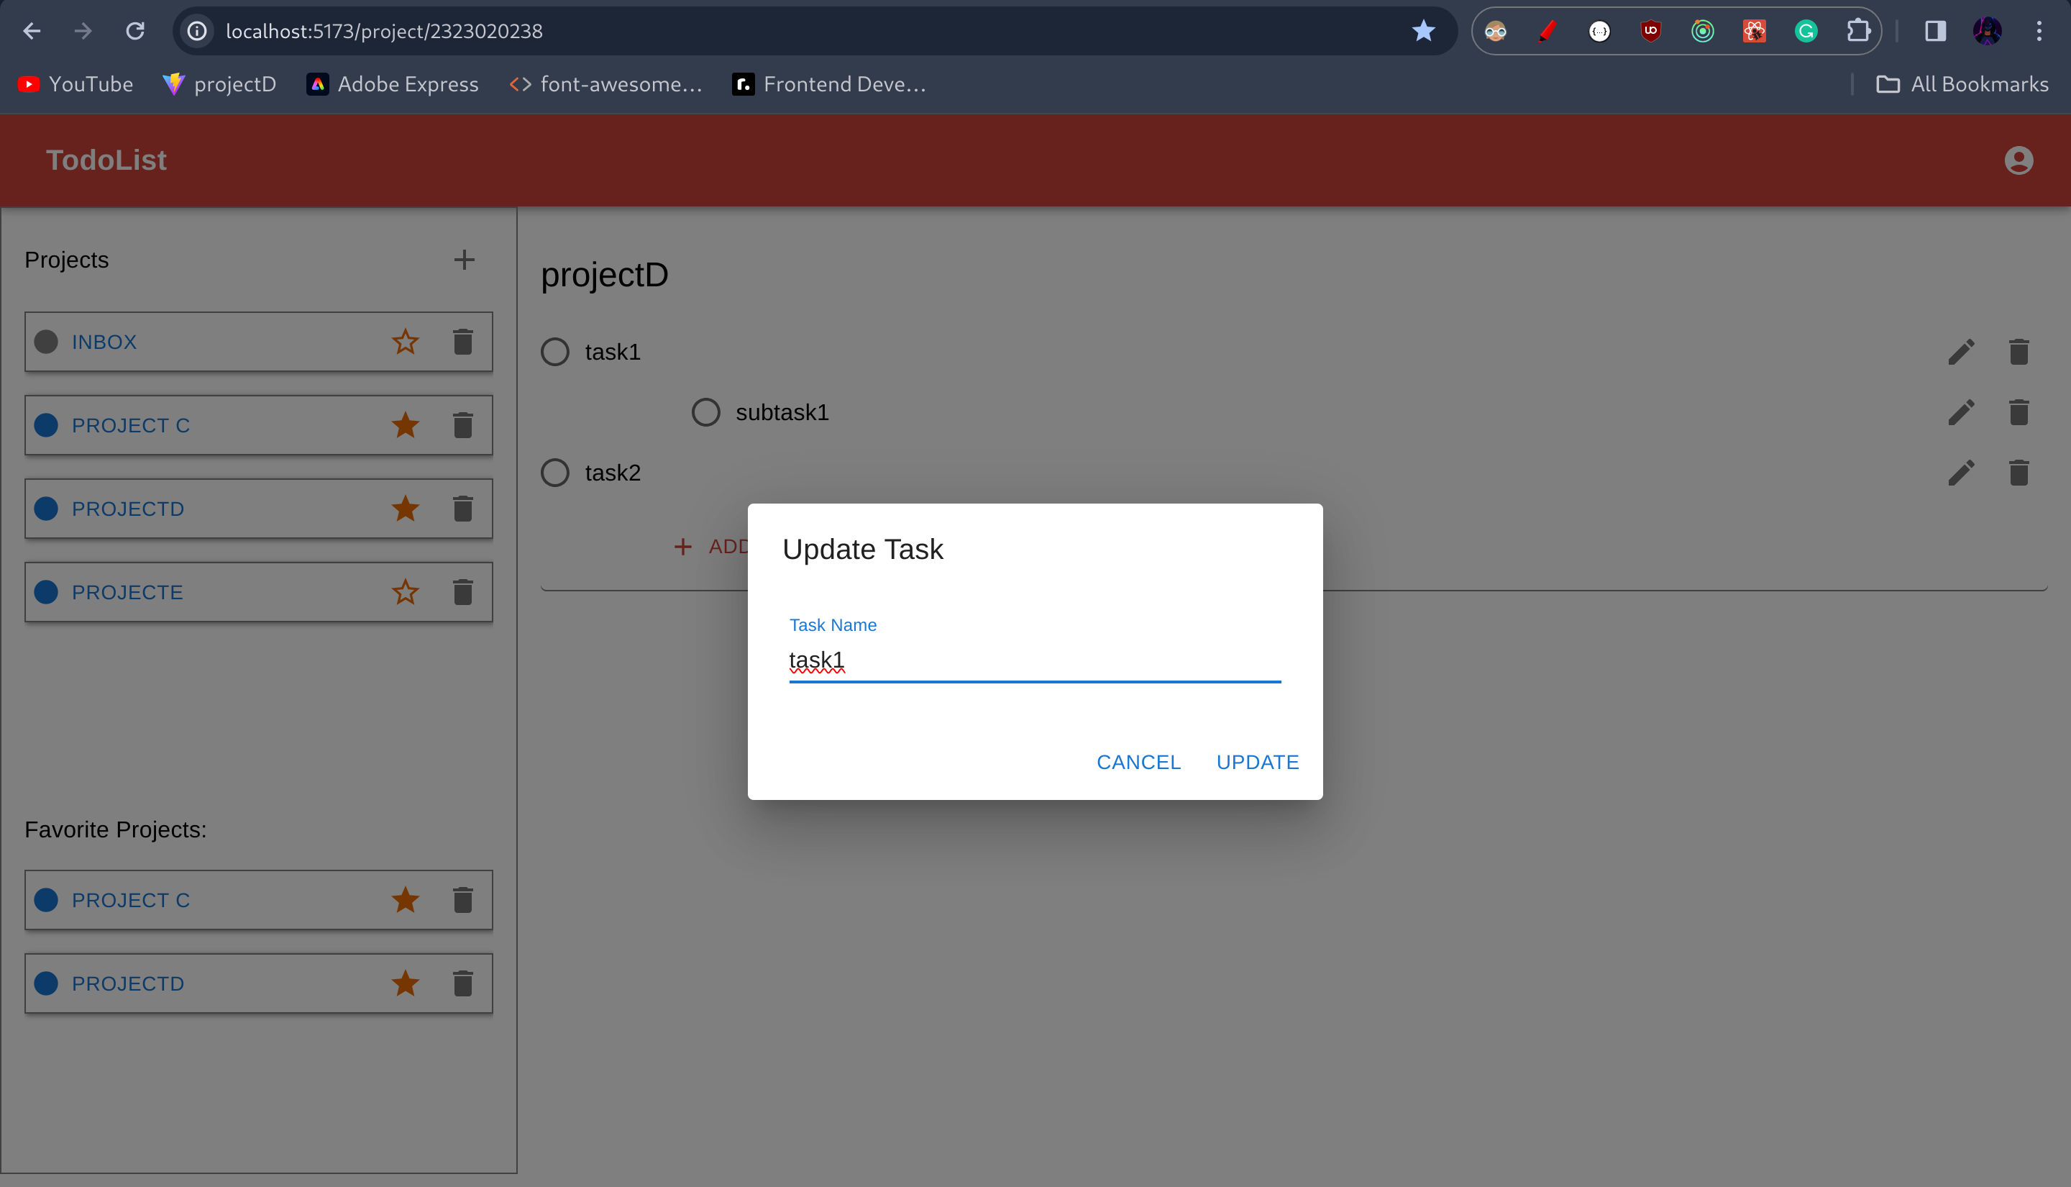This screenshot has height=1187, width=2071.
Task: Open the browser Extensions puzzle icon
Action: pos(1857,31)
